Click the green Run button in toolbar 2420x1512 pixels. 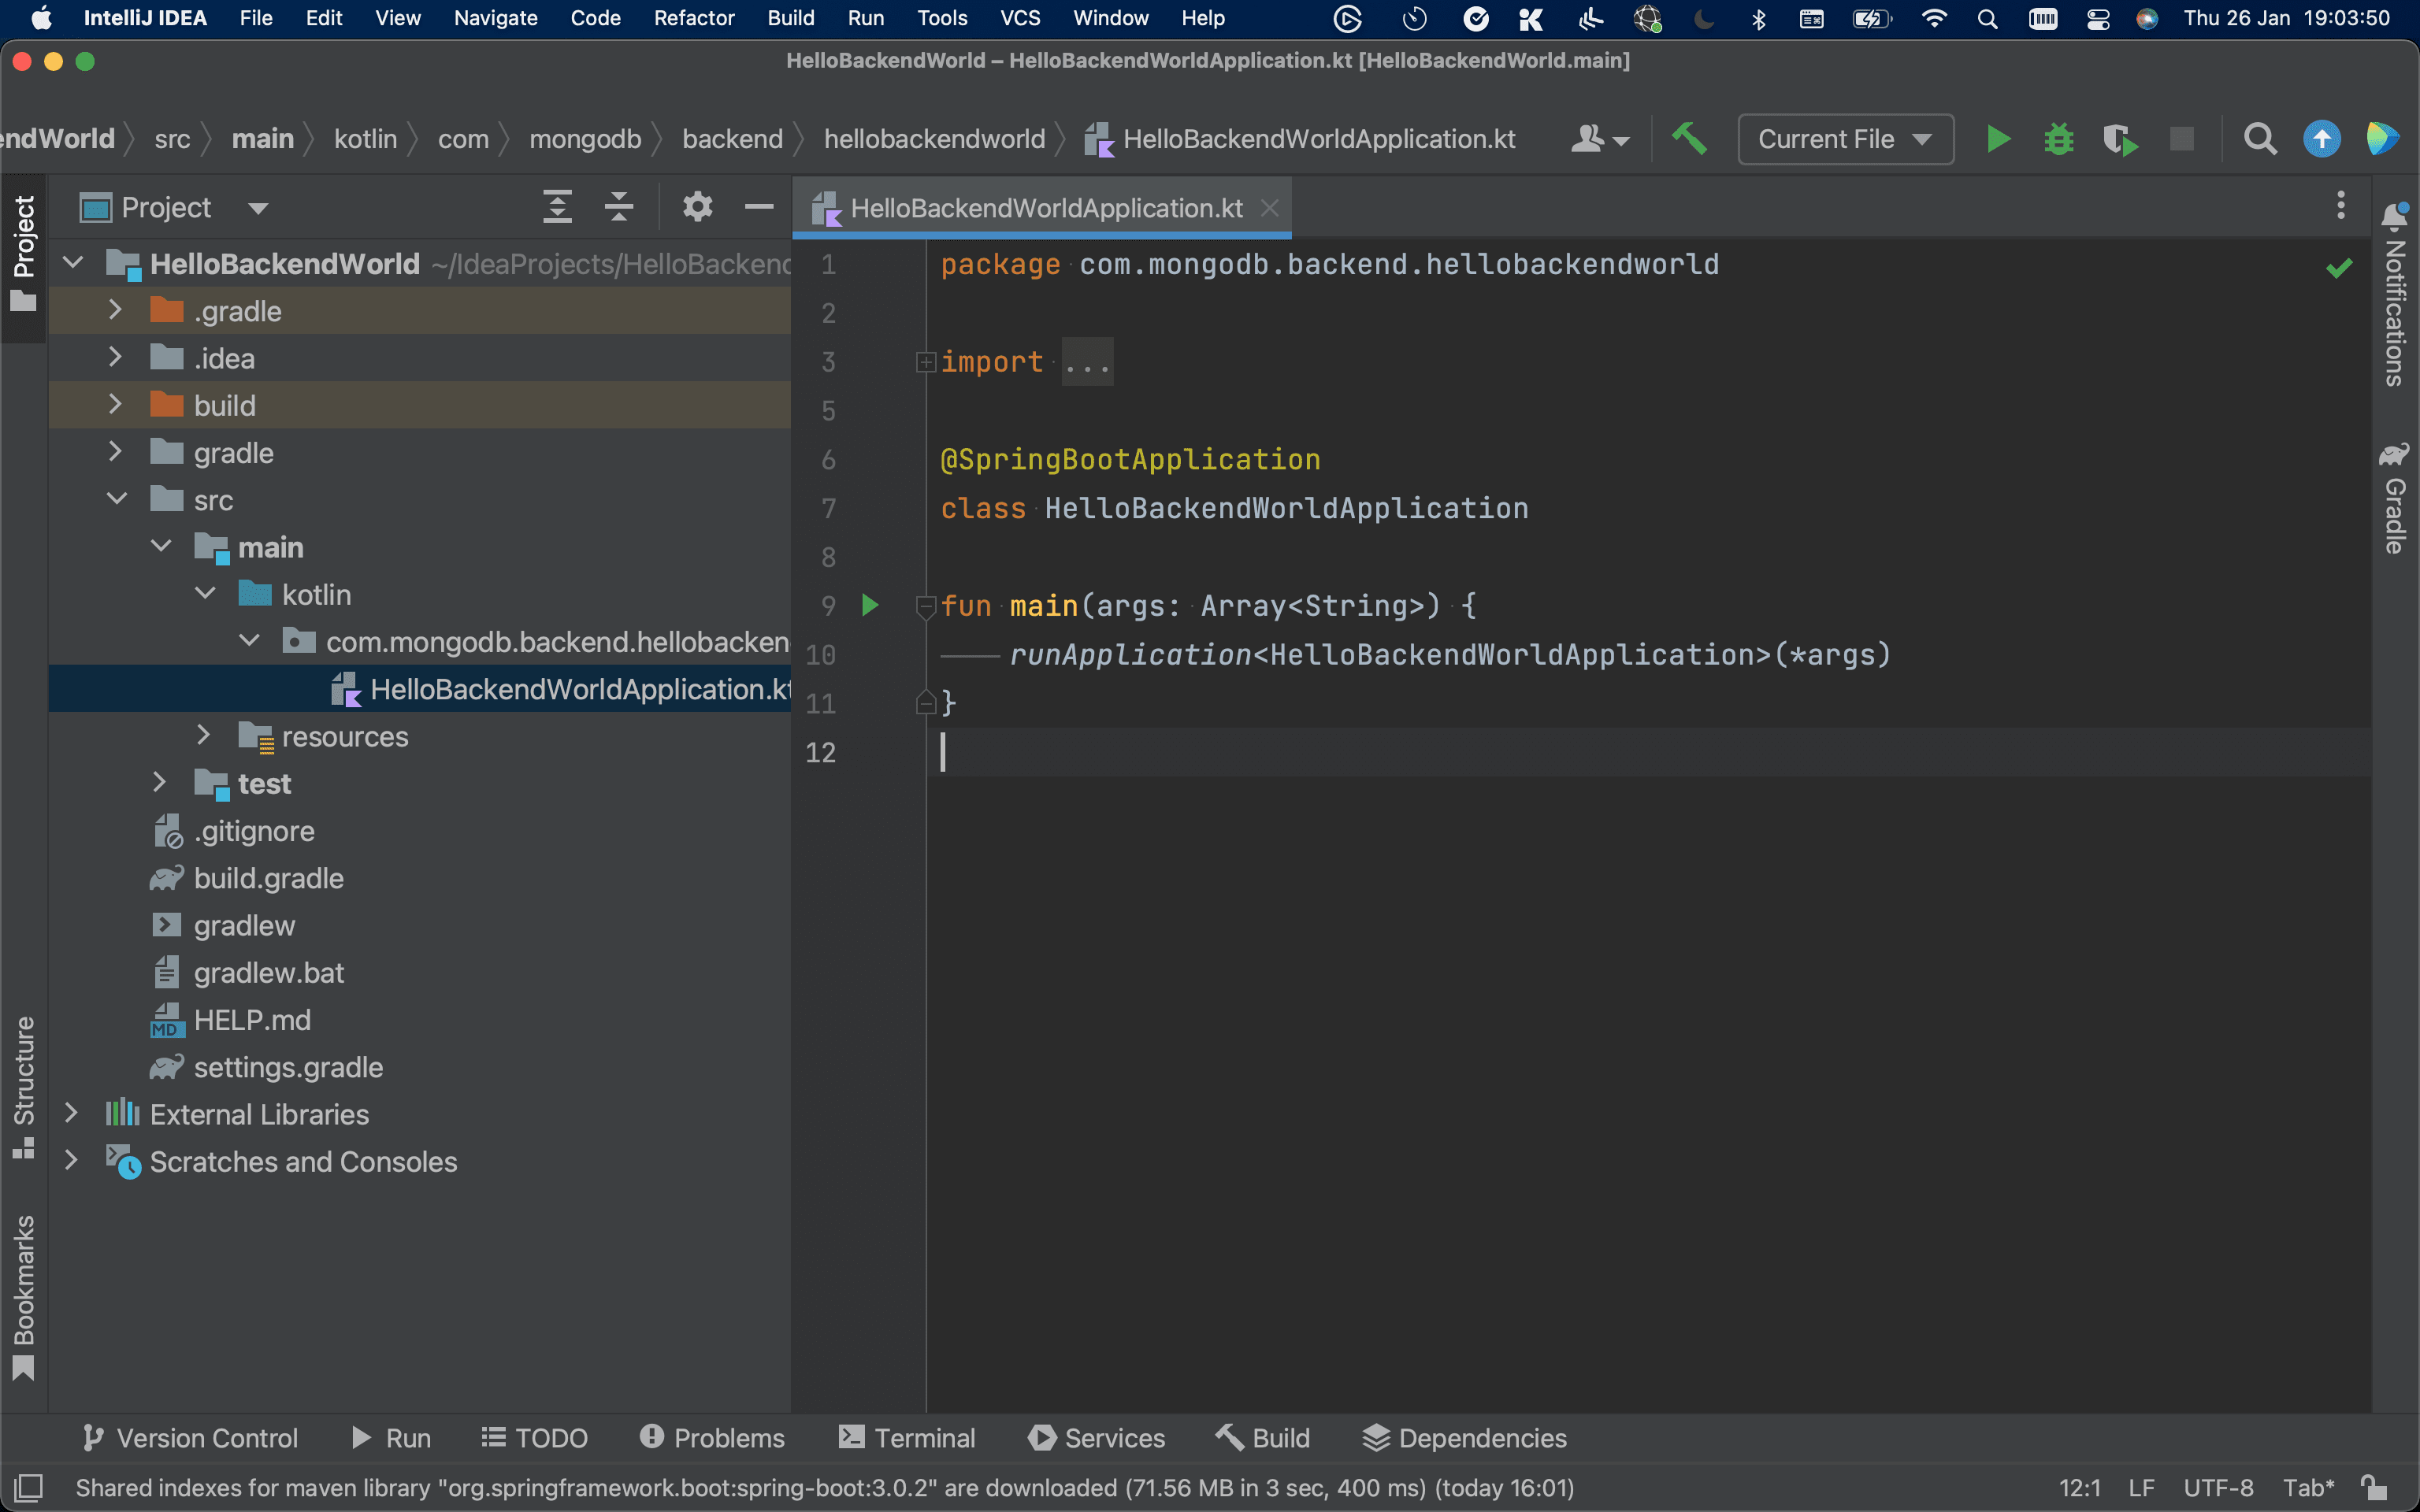[x=1997, y=139]
